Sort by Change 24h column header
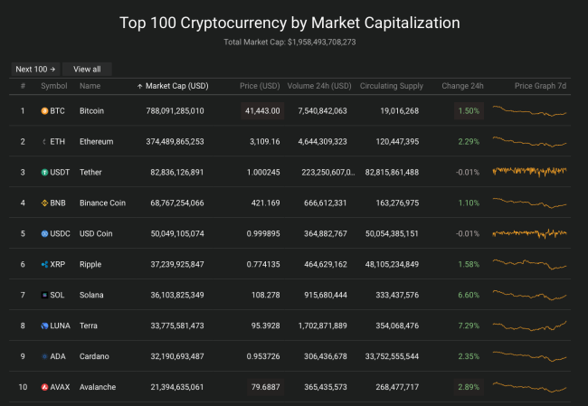The height and width of the screenshot is (406, 588). click(x=462, y=86)
